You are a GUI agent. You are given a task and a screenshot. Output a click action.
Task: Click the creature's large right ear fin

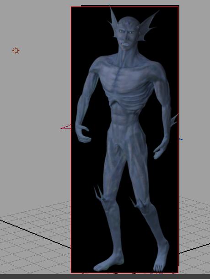click(x=148, y=26)
